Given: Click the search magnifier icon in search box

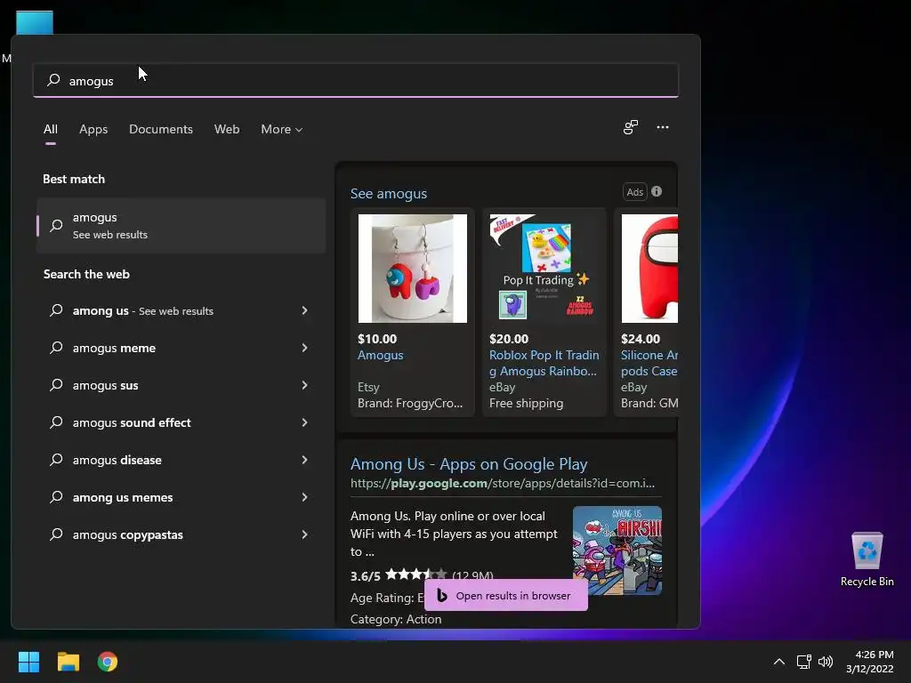Looking at the screenshot, I should [53, 80].
